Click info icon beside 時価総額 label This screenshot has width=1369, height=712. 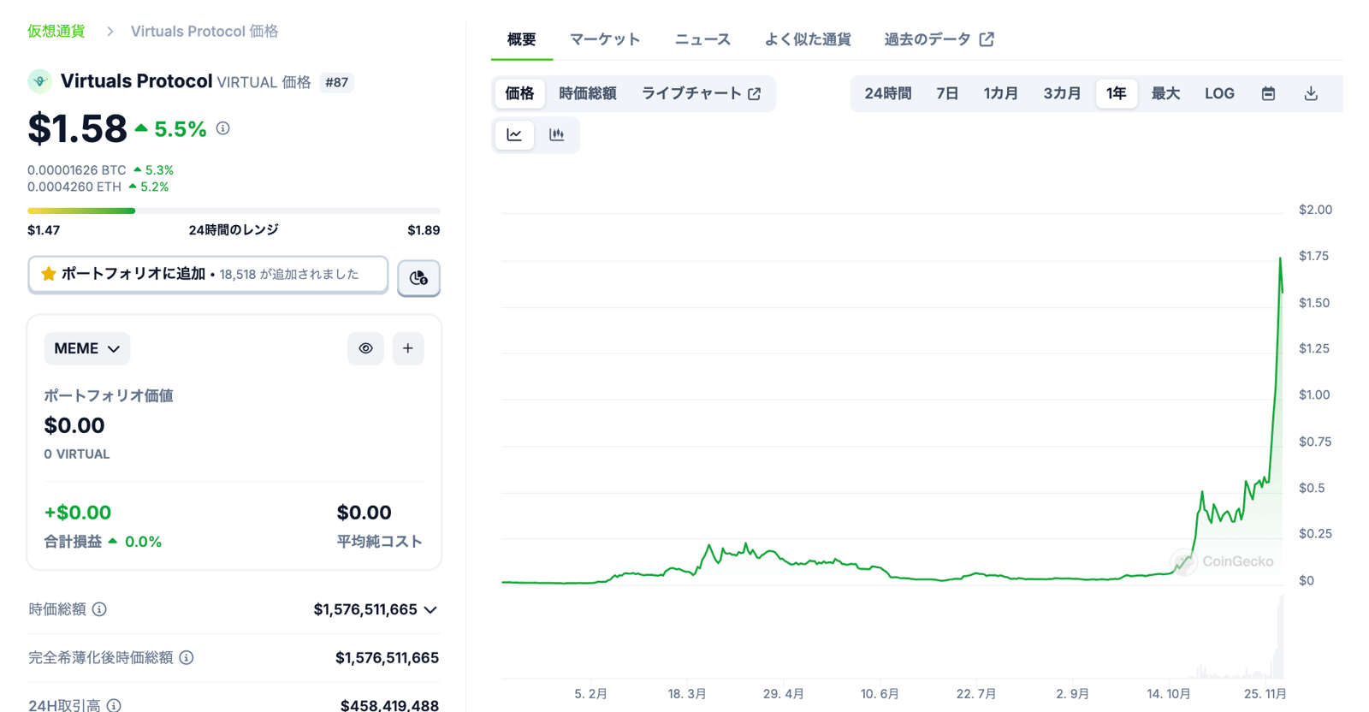[x=100, y=609]
